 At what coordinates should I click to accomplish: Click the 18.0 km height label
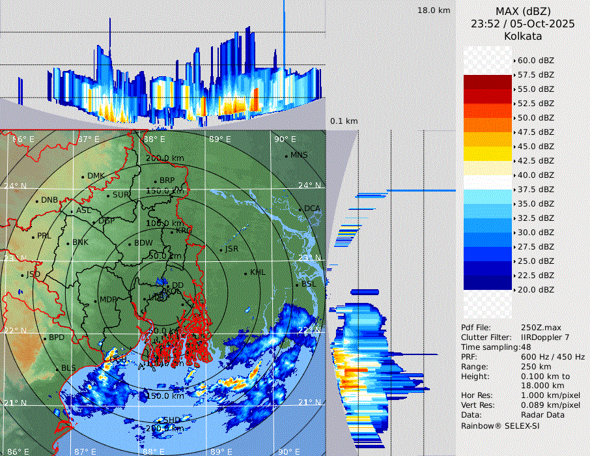(434, 10)
